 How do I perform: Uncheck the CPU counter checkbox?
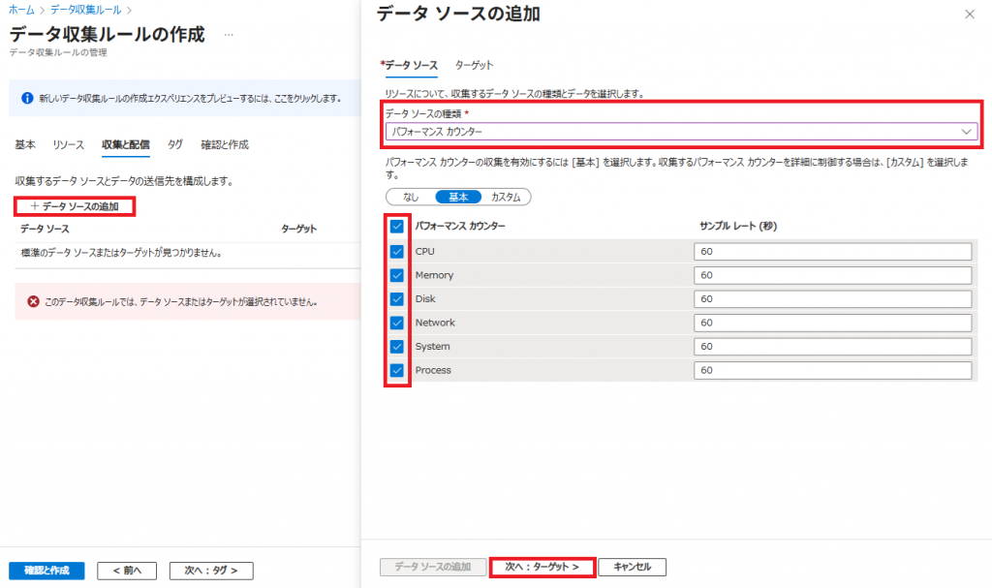pos(397,251)
